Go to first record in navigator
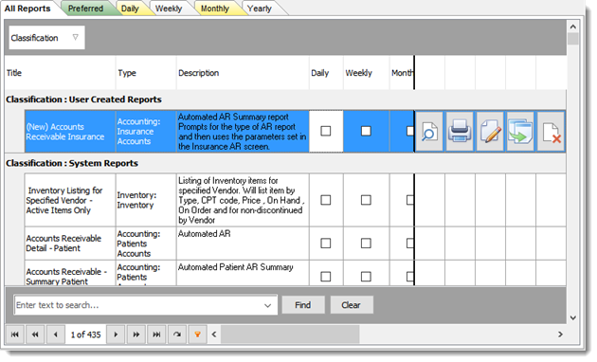This screenshot has height=362, width=597. (15, 335)
